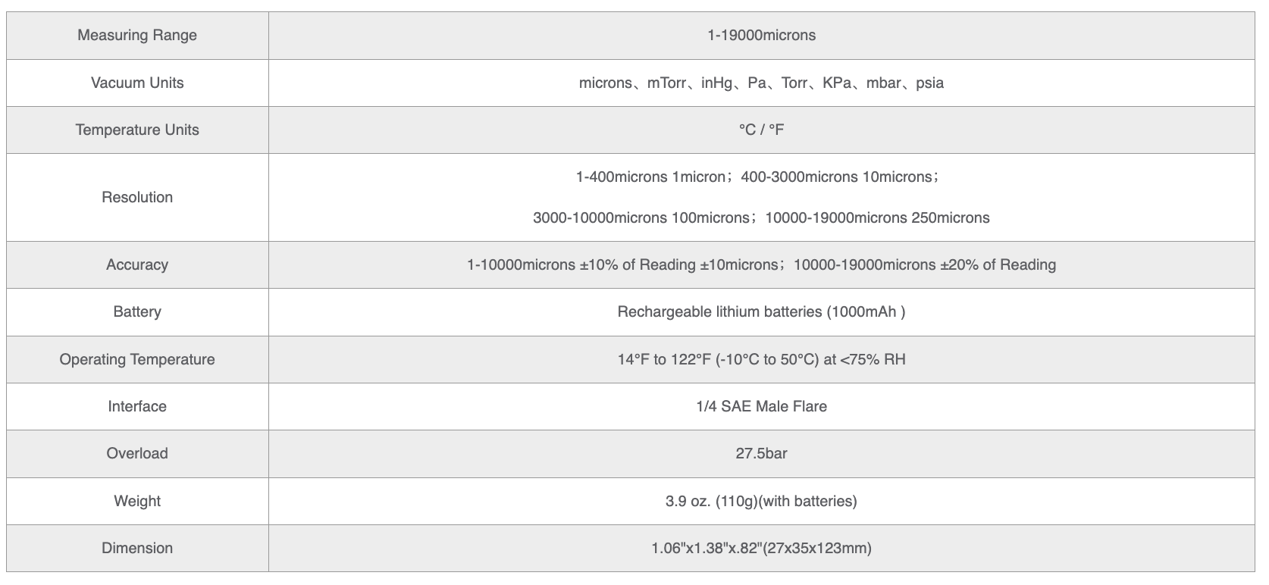1269x585 pixels.
Task: Click the °C / °F value cell
Action: point(761,130)
